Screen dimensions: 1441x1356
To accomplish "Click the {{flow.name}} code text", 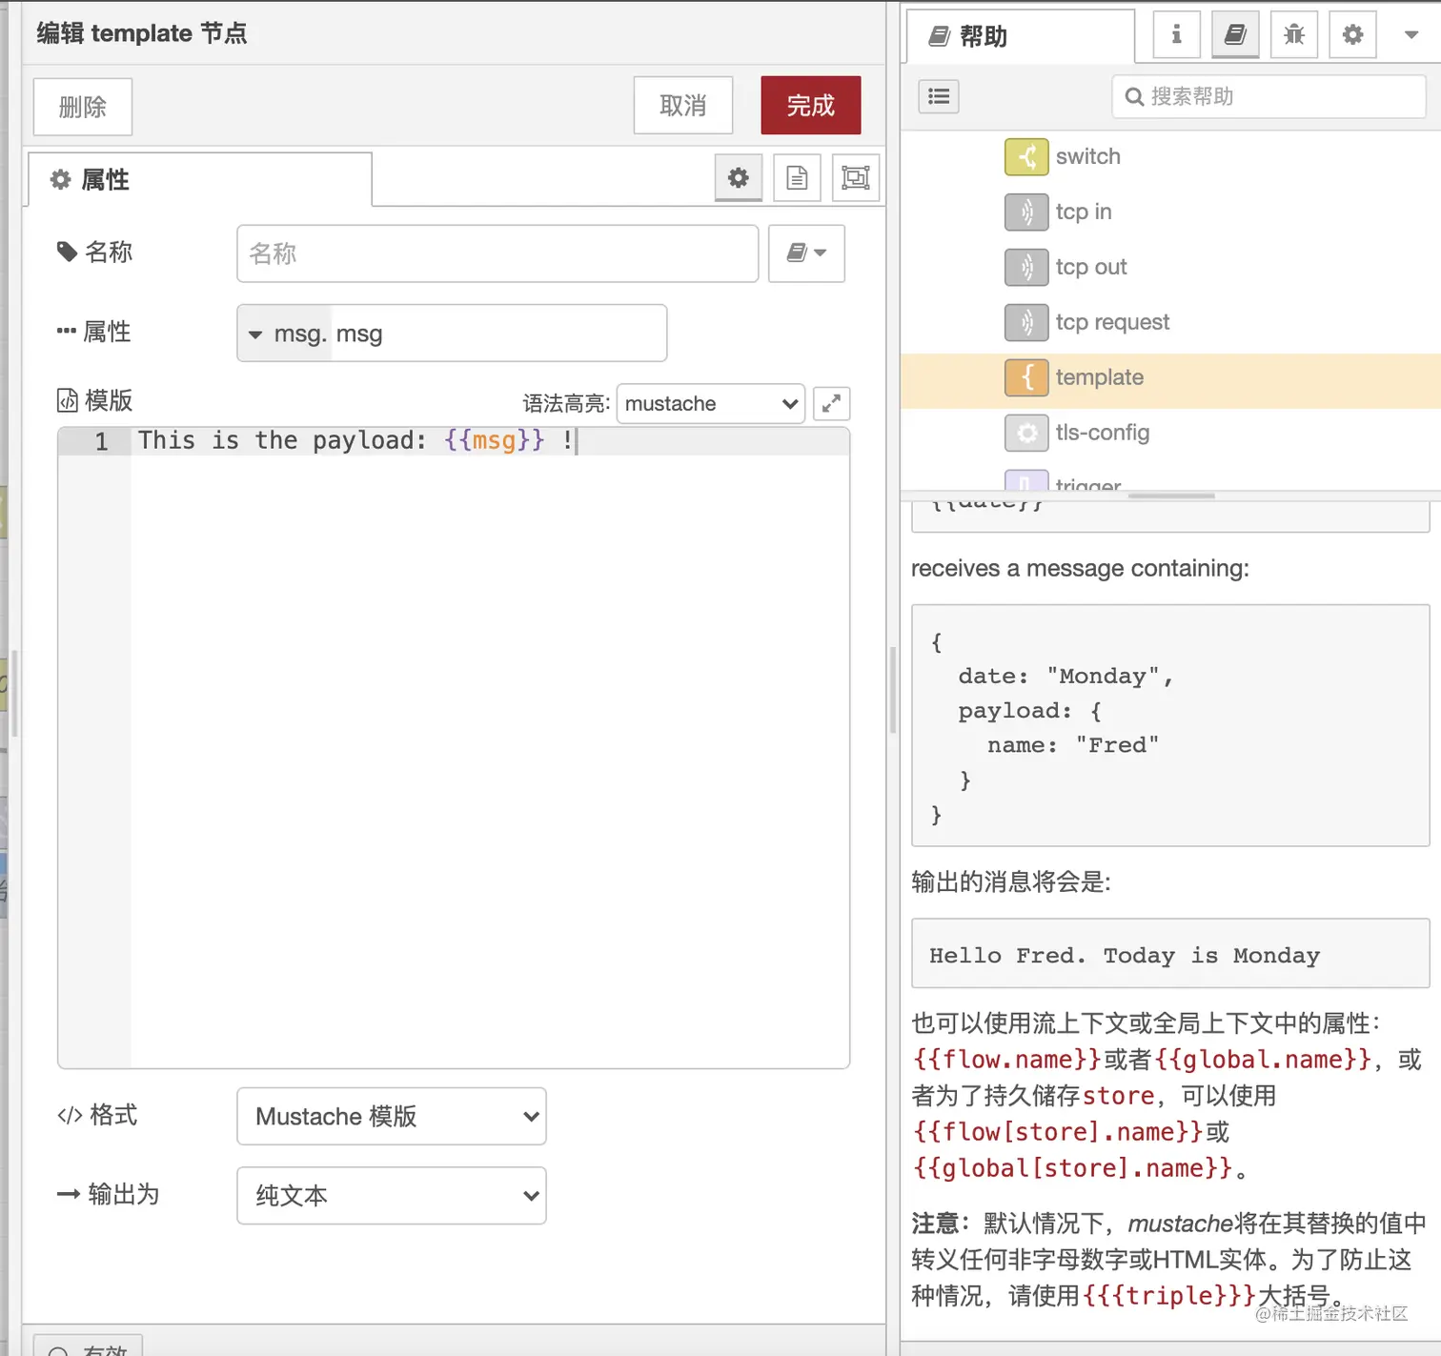I will pos(1007,1060).
